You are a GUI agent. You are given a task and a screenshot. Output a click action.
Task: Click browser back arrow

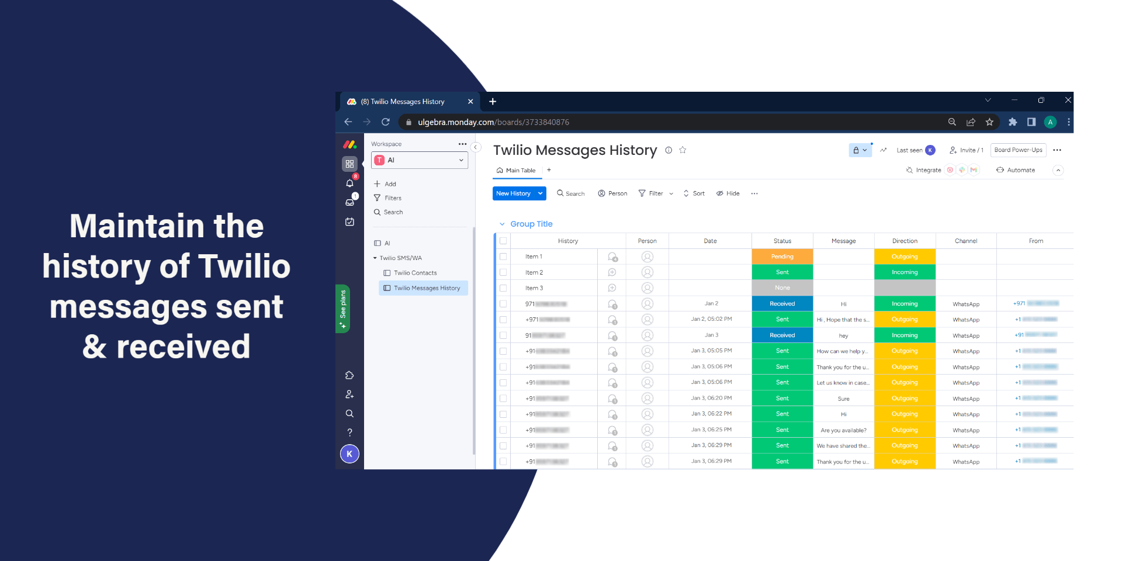348,122
